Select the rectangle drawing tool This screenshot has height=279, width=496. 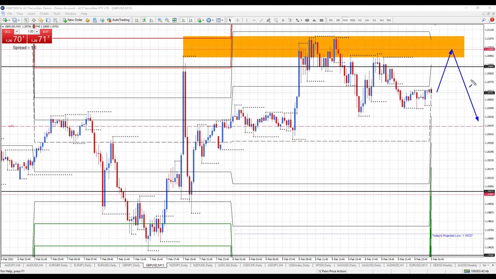pos(322,20)
